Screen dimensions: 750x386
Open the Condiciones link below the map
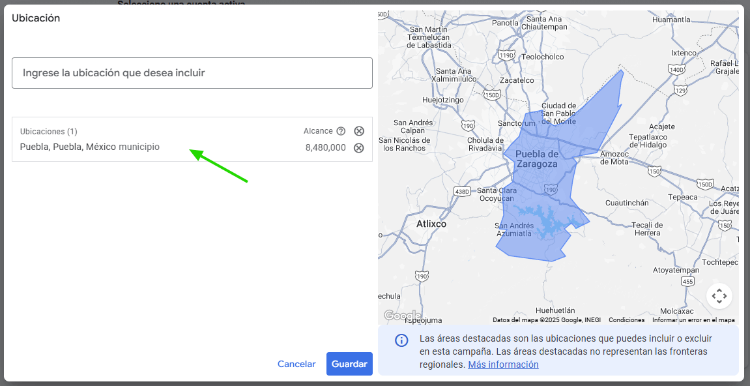point(626,320)
